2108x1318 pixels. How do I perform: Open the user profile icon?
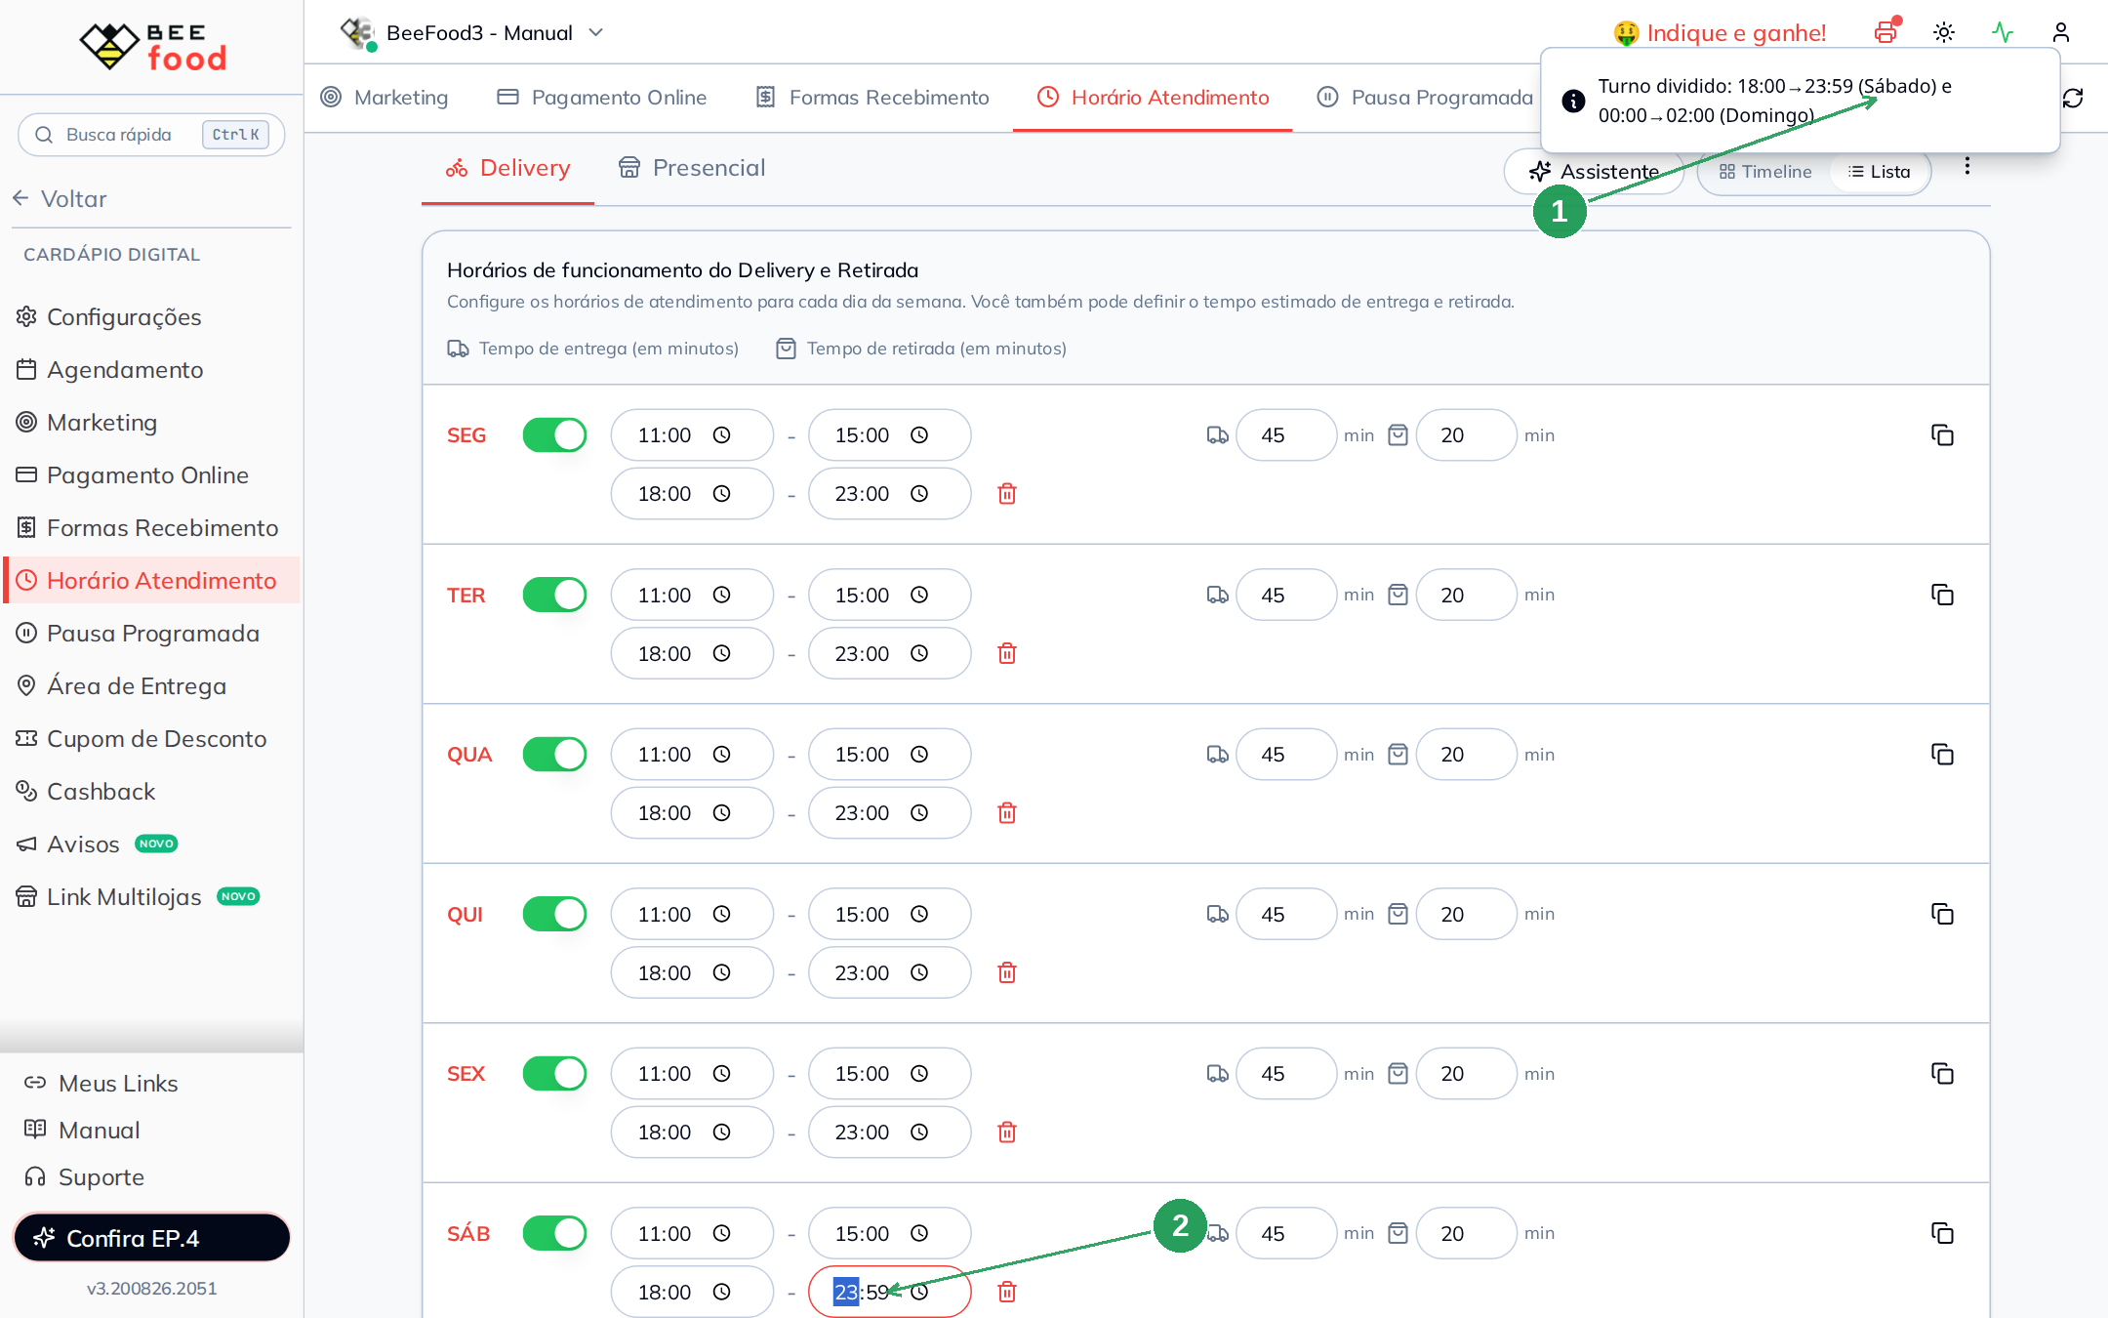click(2061, 32)
